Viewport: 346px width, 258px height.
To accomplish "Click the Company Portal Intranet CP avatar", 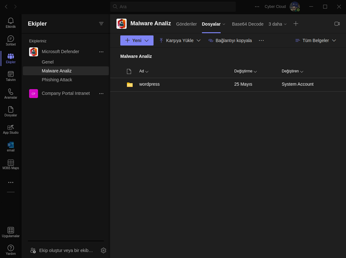I will pyautogui.click(x=34, y=94).
